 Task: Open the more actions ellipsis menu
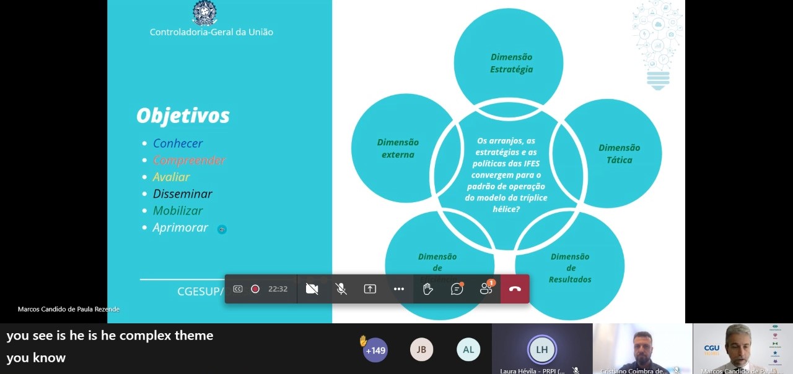click(399, 289)
